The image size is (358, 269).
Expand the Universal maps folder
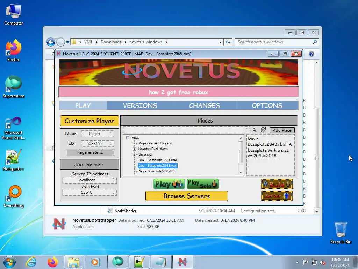tap(135, 154)
